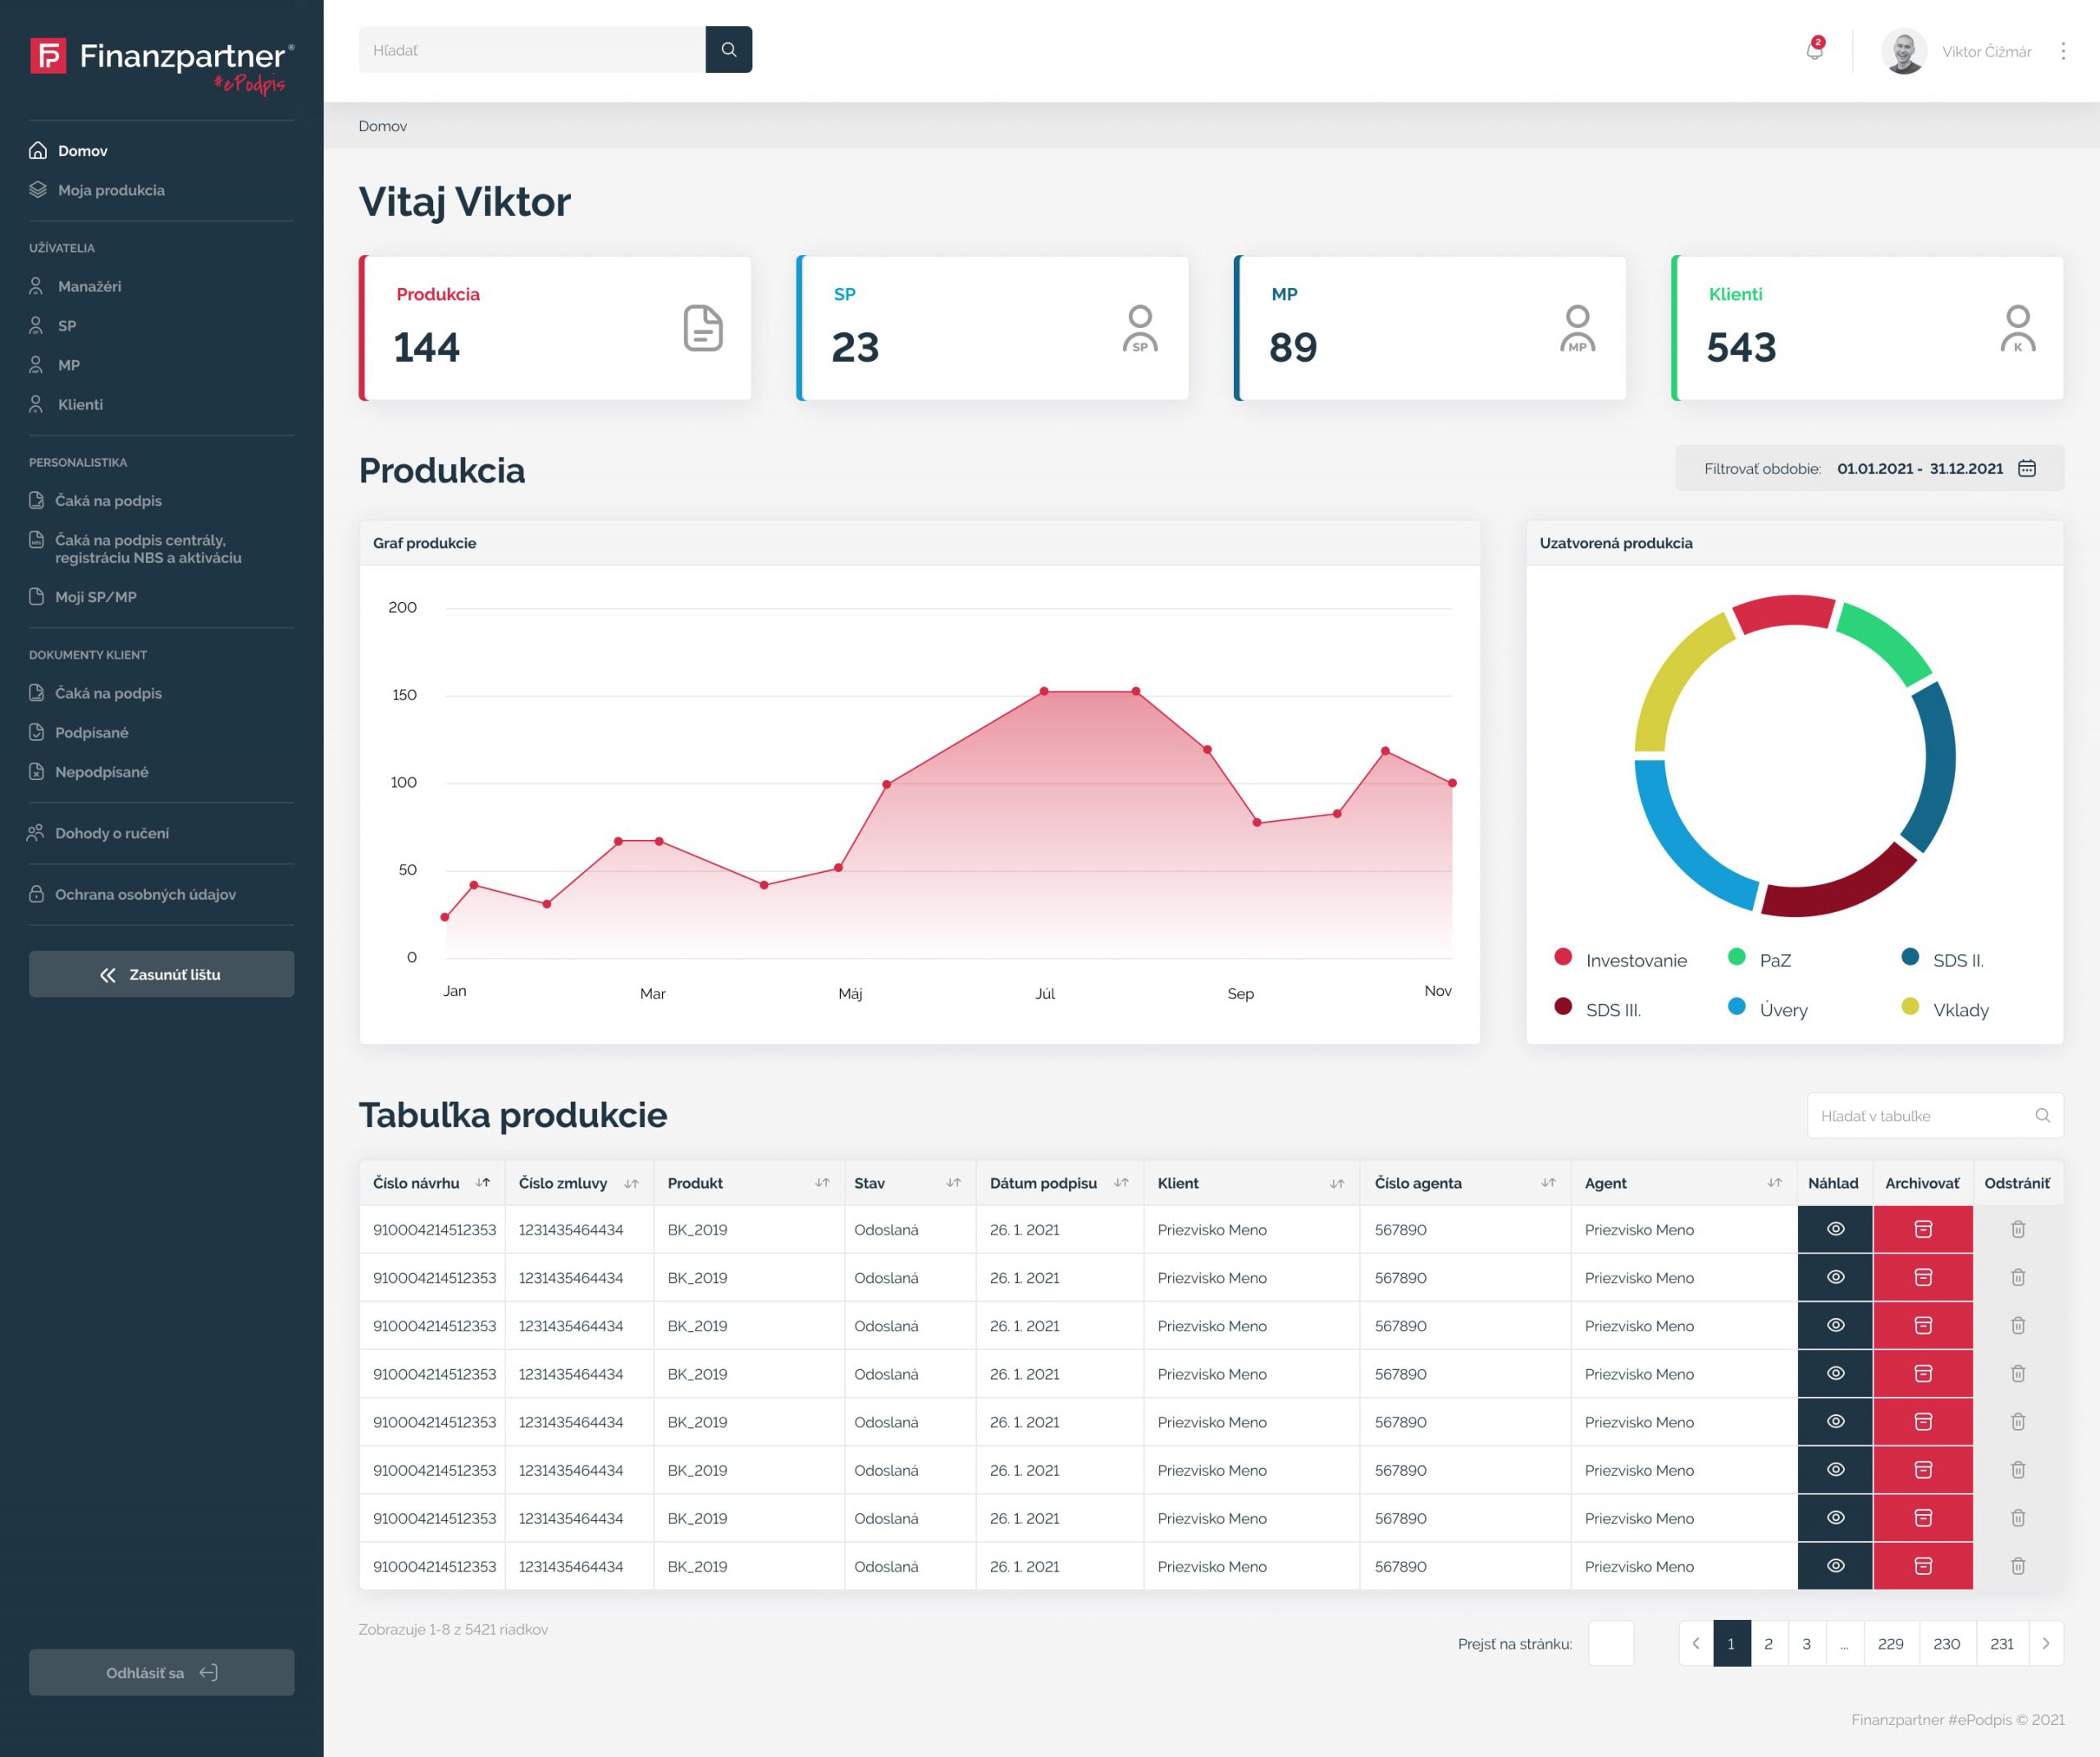The height and width of the screenshot is (1757, 2100).
Task: Click the MP person icon on MP card
Action: [1577, 328]
